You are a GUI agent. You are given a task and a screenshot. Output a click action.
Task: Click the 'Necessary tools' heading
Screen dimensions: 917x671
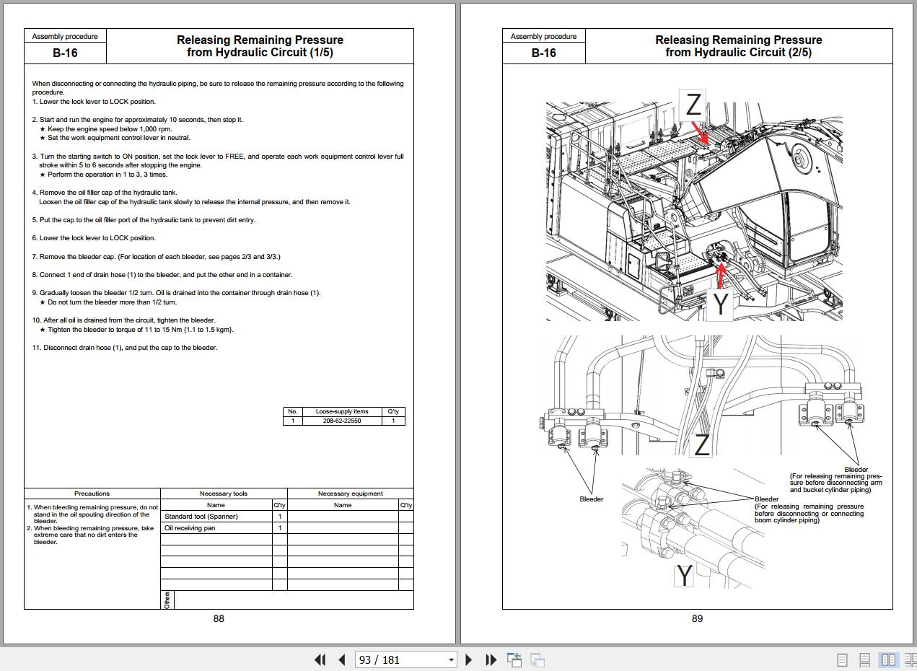coord(224,494)
